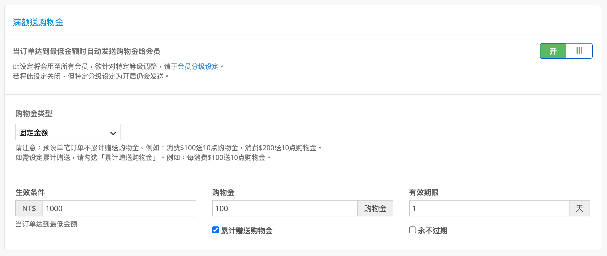Click the 累计赠送购物金 checkbox label text
Viewport: 607px width, 256px height.
(247, 231)
